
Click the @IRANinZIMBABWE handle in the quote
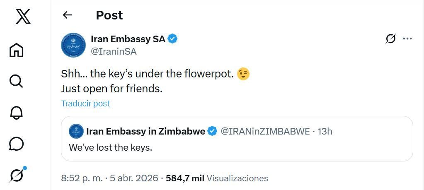265,132
